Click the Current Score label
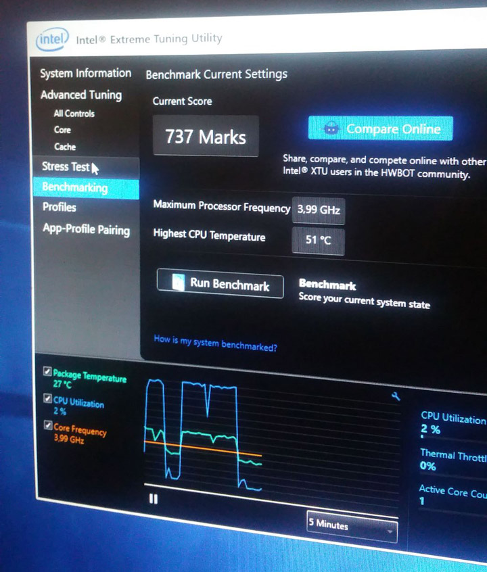This screenshot has width=487, height=572. (x=182, y=101)
